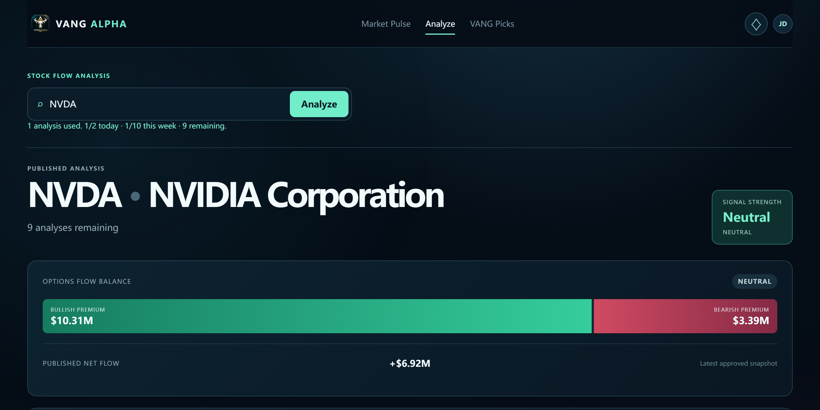820x410 pixels.
Task: Click the '$3.39M' bearish premium value
Action: click(x=751, y=320)
